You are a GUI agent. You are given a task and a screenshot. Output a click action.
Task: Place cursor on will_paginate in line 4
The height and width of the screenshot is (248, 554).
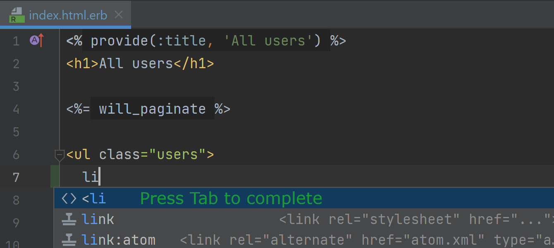(152, 109)
